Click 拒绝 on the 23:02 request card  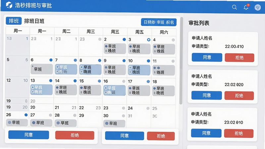[x=239, y=134]
